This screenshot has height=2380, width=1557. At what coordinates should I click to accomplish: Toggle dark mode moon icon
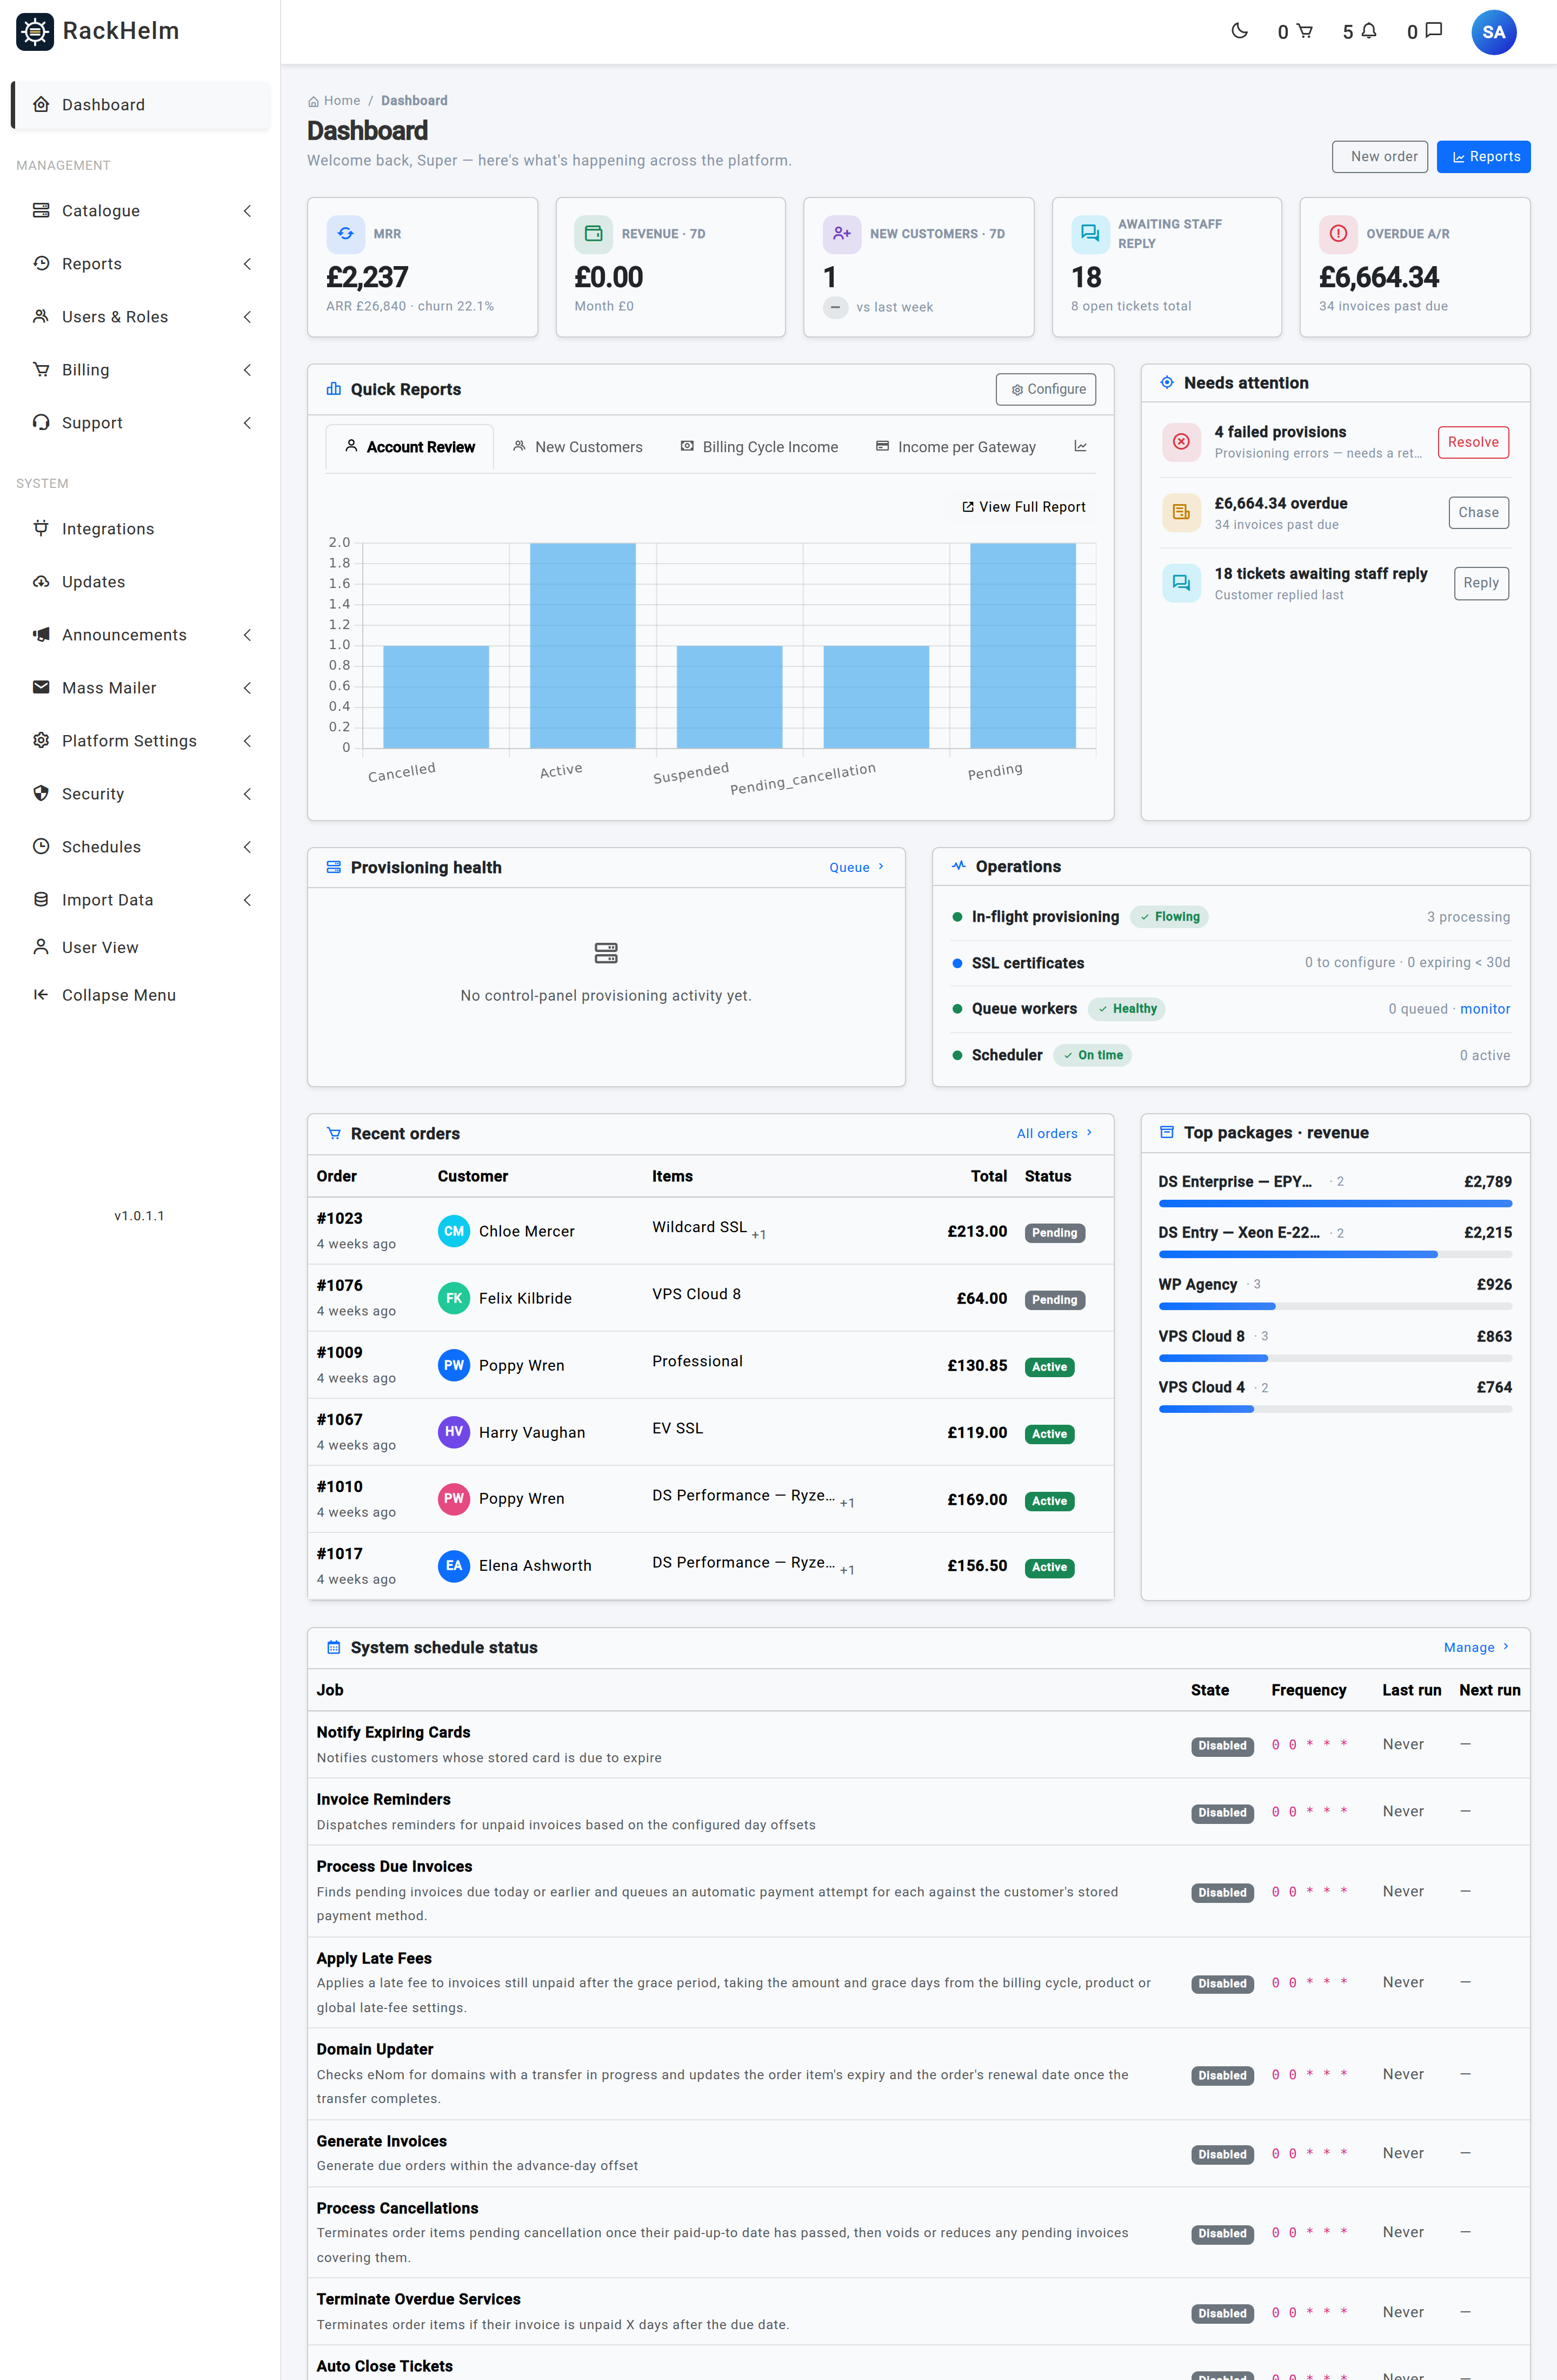(1239, 31)
